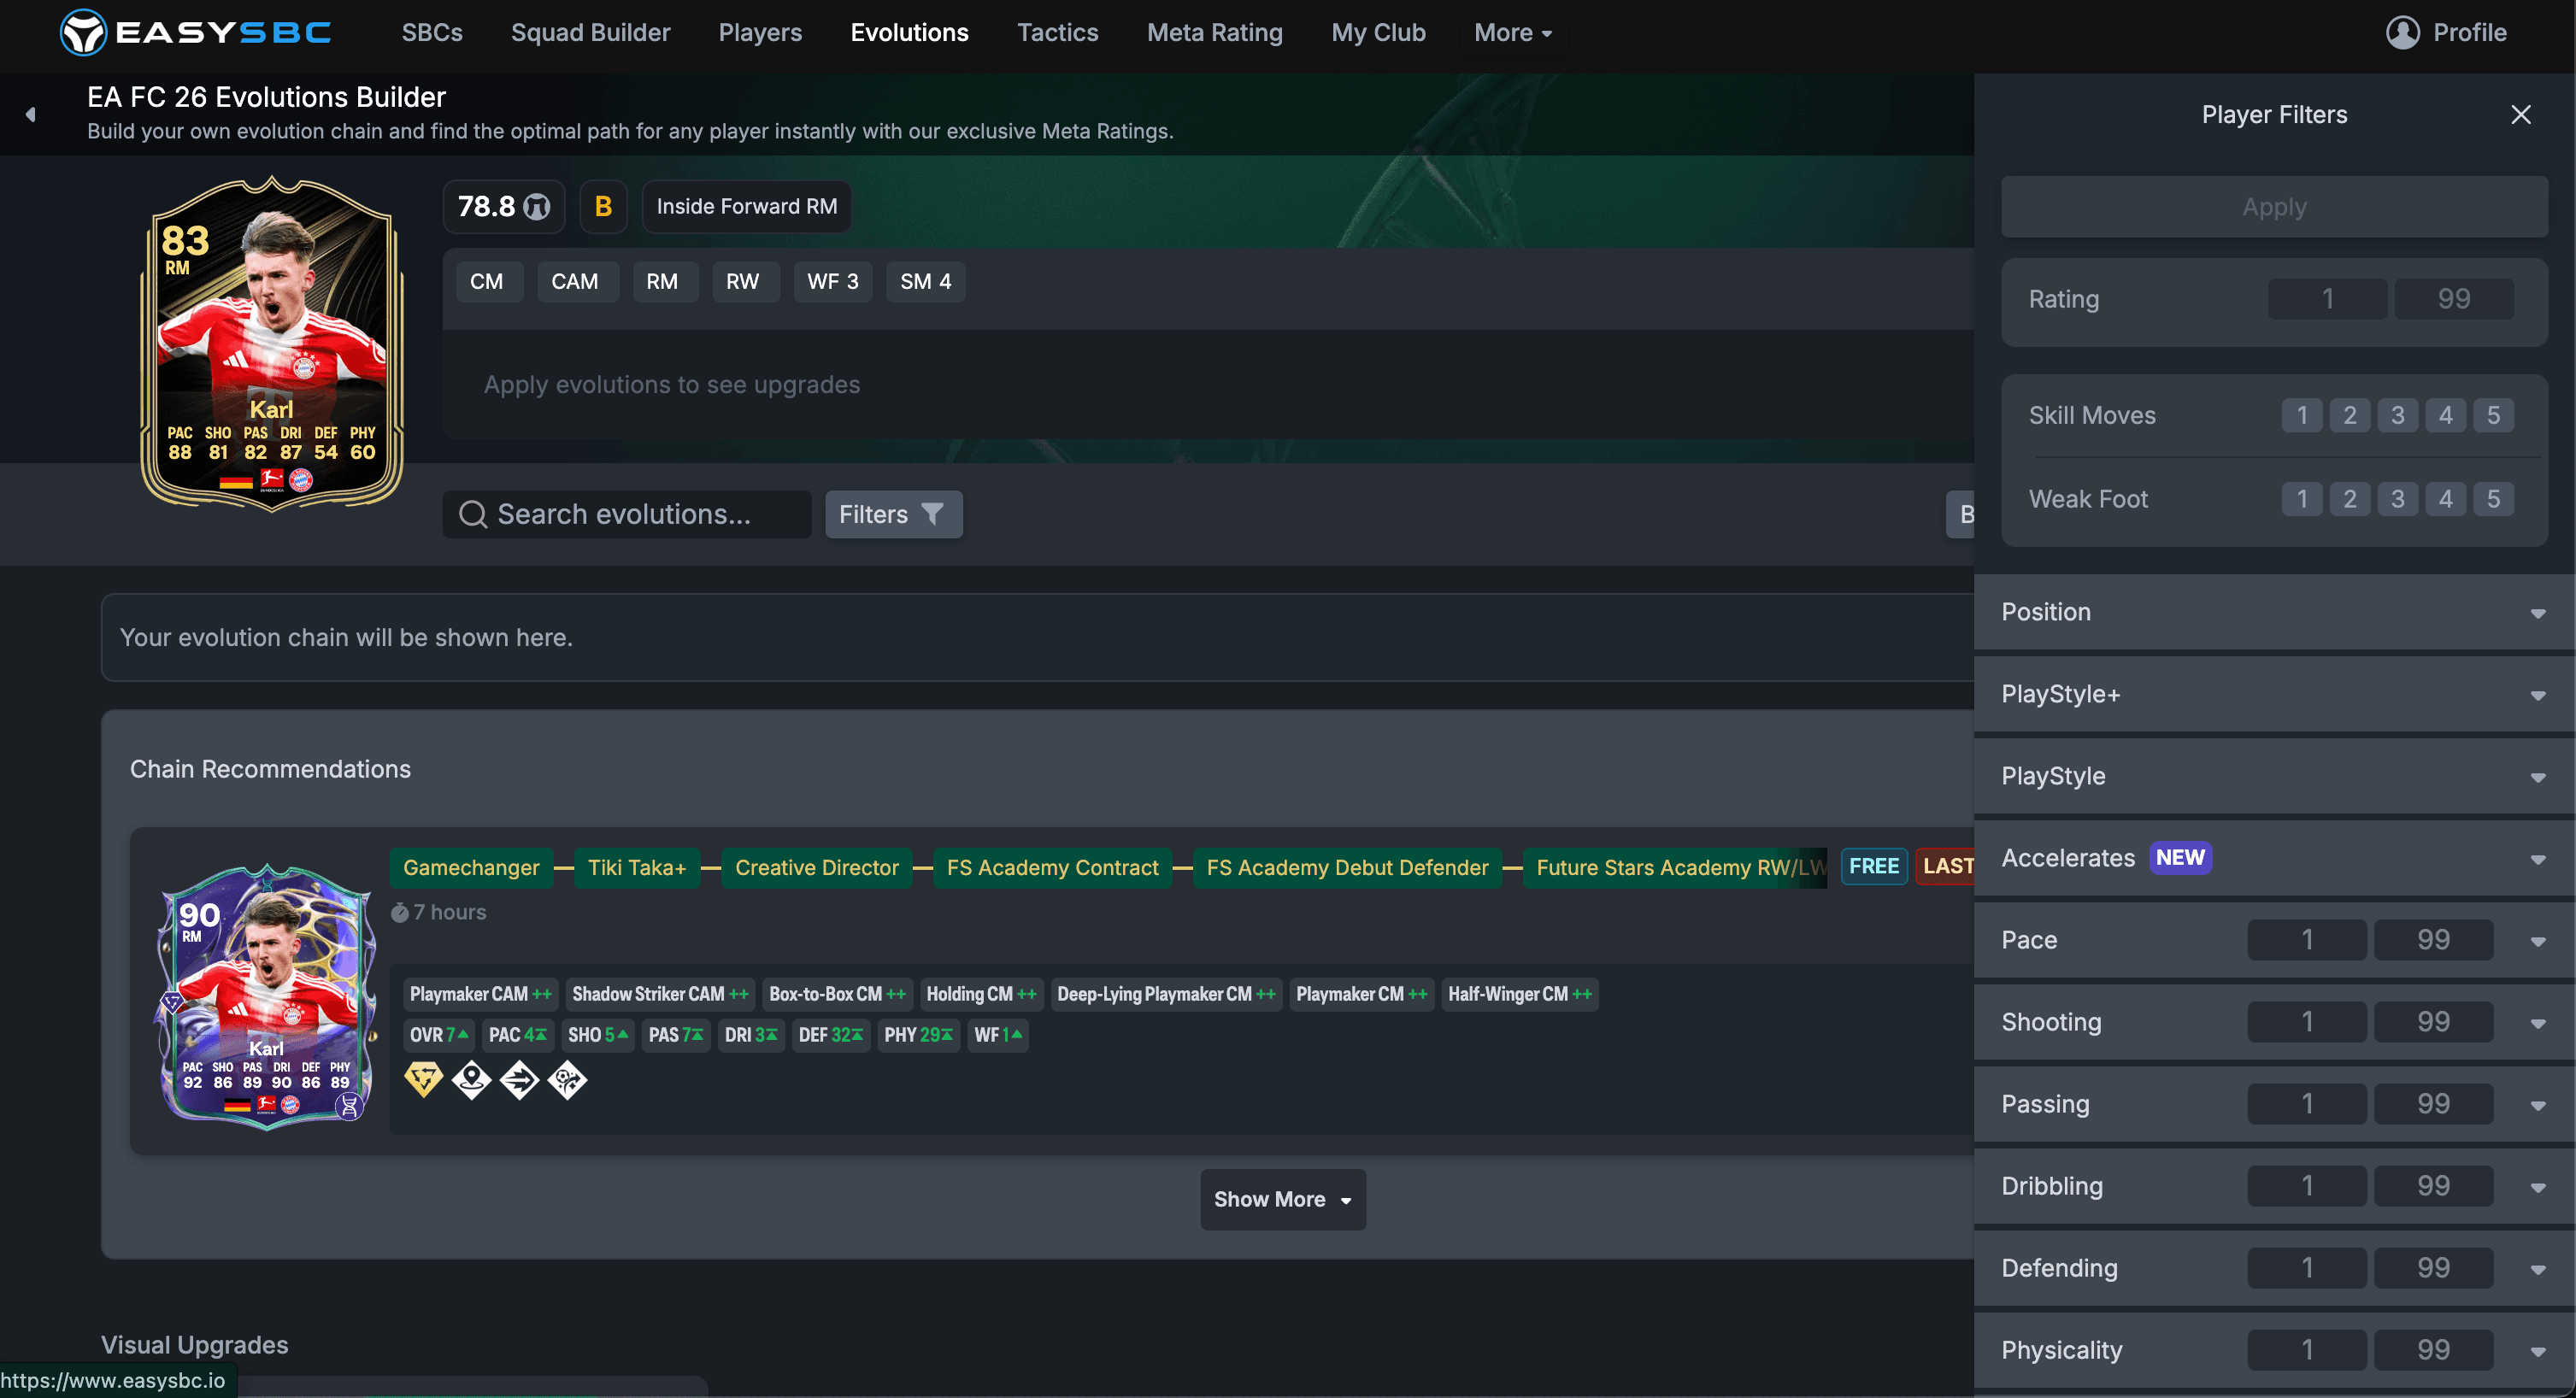The width and height of the screenshot is (2576, 1398).
Task: Close the Player Filters panel
Action: pos(2520,115)
